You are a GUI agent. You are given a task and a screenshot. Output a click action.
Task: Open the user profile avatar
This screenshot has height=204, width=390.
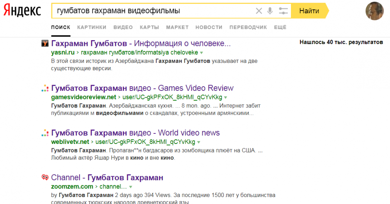point(374,11)
